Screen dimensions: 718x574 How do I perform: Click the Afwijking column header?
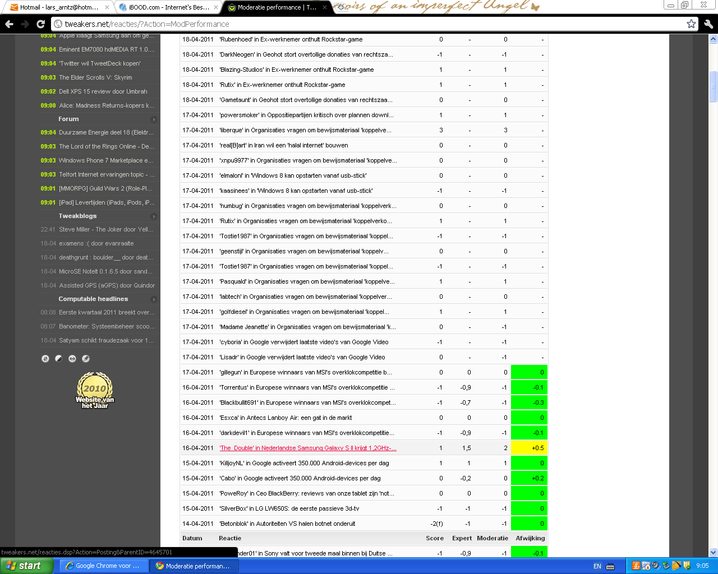[x=530, y=539]
